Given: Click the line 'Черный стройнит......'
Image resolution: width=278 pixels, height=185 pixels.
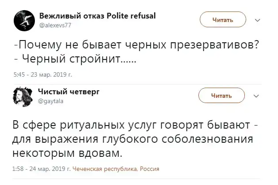Looking at the screenshot, I should coord(76,60).
